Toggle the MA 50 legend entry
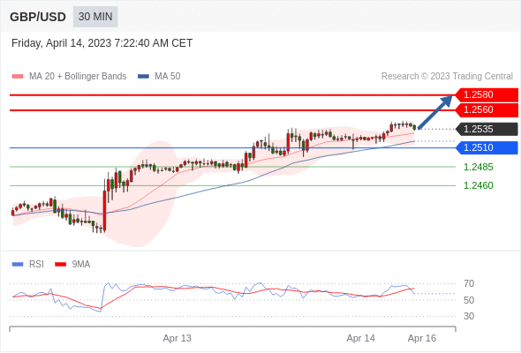Image resolution: width=521 pixels, height=353 pixels. click(159, 77)
